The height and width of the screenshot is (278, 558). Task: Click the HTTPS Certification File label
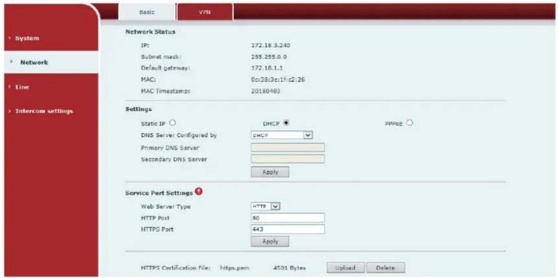click(177, 268)
